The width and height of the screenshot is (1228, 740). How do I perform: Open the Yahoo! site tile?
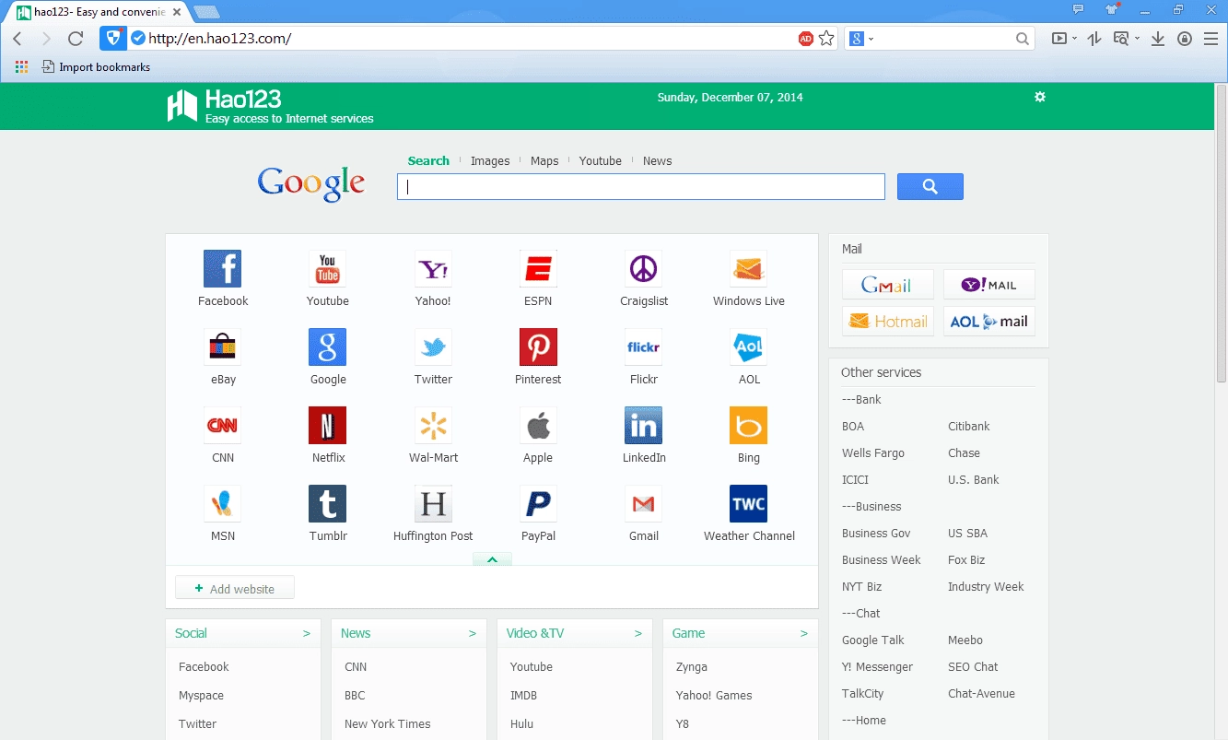(433, 269)
